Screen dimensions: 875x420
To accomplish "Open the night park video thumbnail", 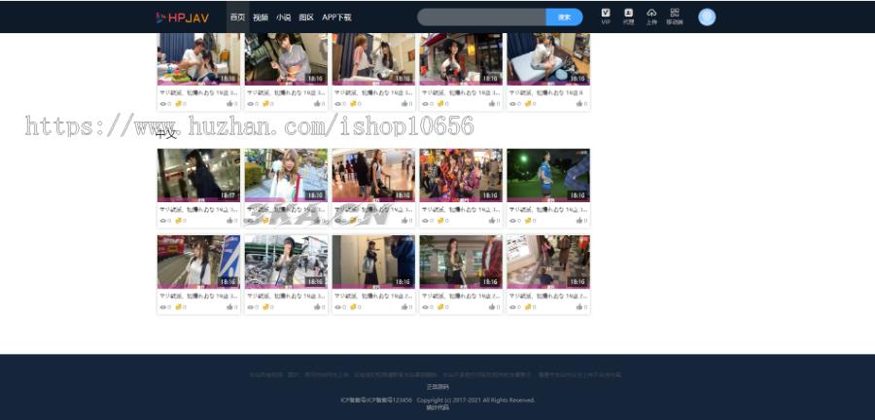I will point(547,175).
